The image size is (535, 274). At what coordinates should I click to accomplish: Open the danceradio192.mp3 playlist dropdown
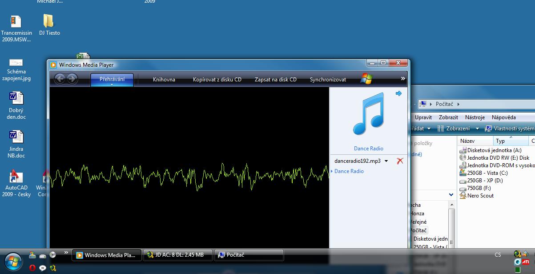pos(386,161)
